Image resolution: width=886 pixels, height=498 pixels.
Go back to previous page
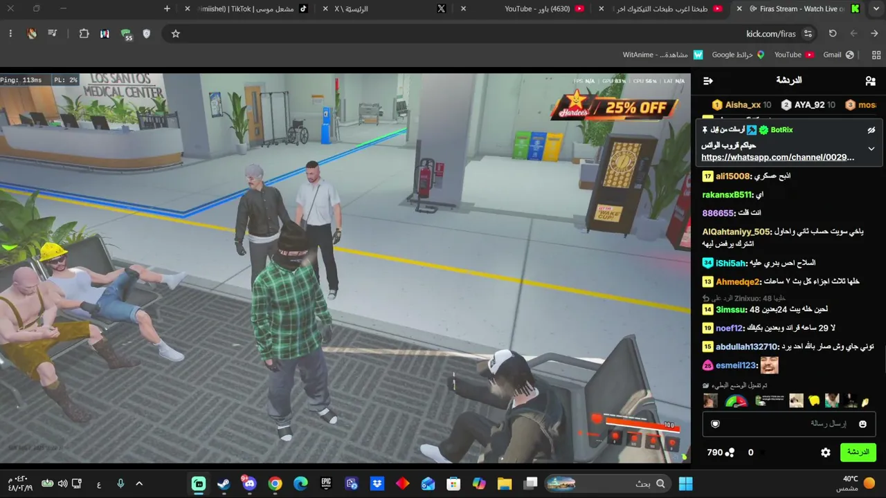click(x=874, y=33)
